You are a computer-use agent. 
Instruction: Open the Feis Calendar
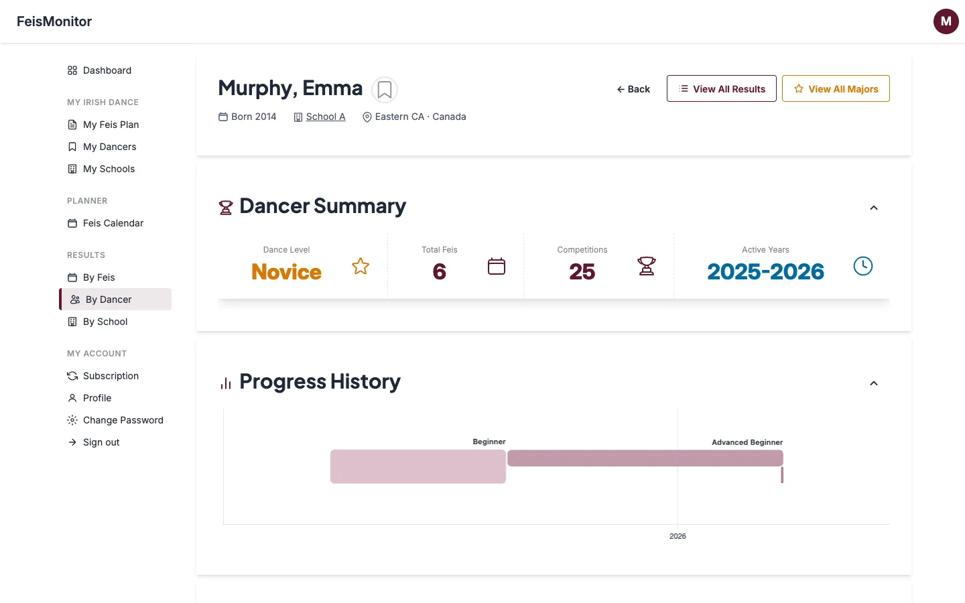(x=113, y=223)
